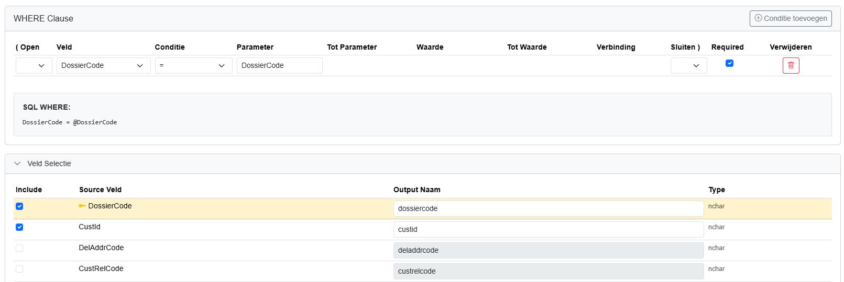Check Include for DelAddrCode row
844x282 pixels.
[x=19, y=248]
